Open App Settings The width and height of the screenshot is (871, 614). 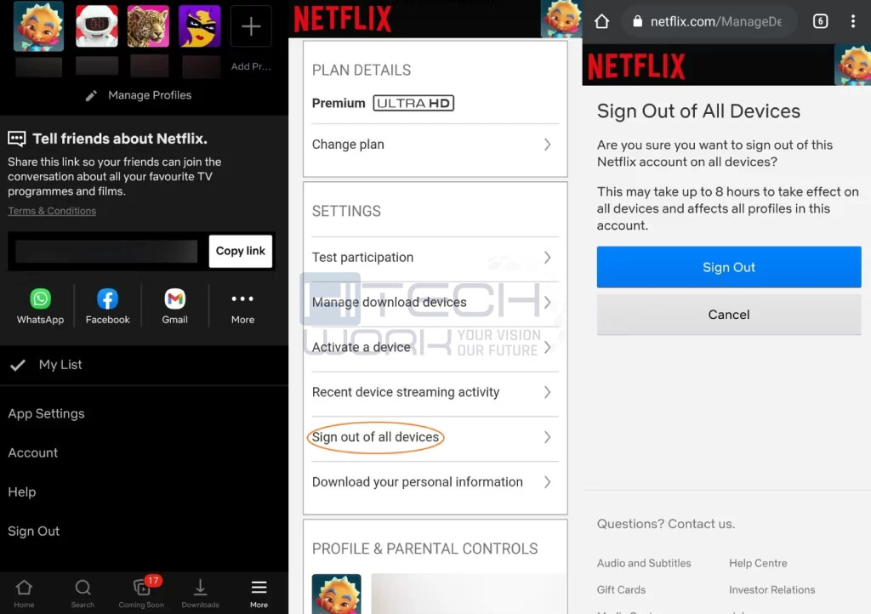pyautogui.click(x=46, y=413)
